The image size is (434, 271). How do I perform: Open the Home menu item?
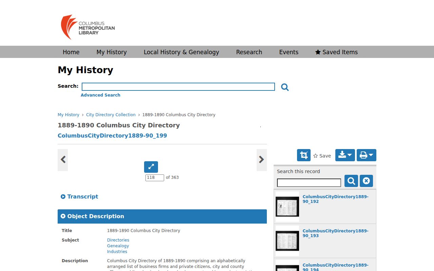point(71,52)
